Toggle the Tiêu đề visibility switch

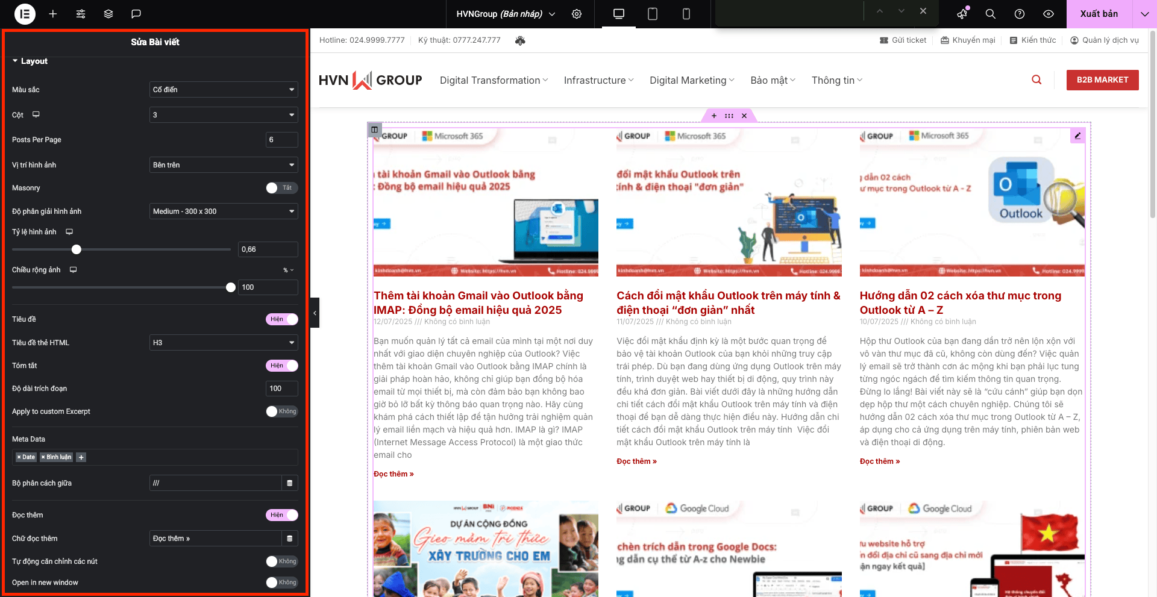(281, 319)
